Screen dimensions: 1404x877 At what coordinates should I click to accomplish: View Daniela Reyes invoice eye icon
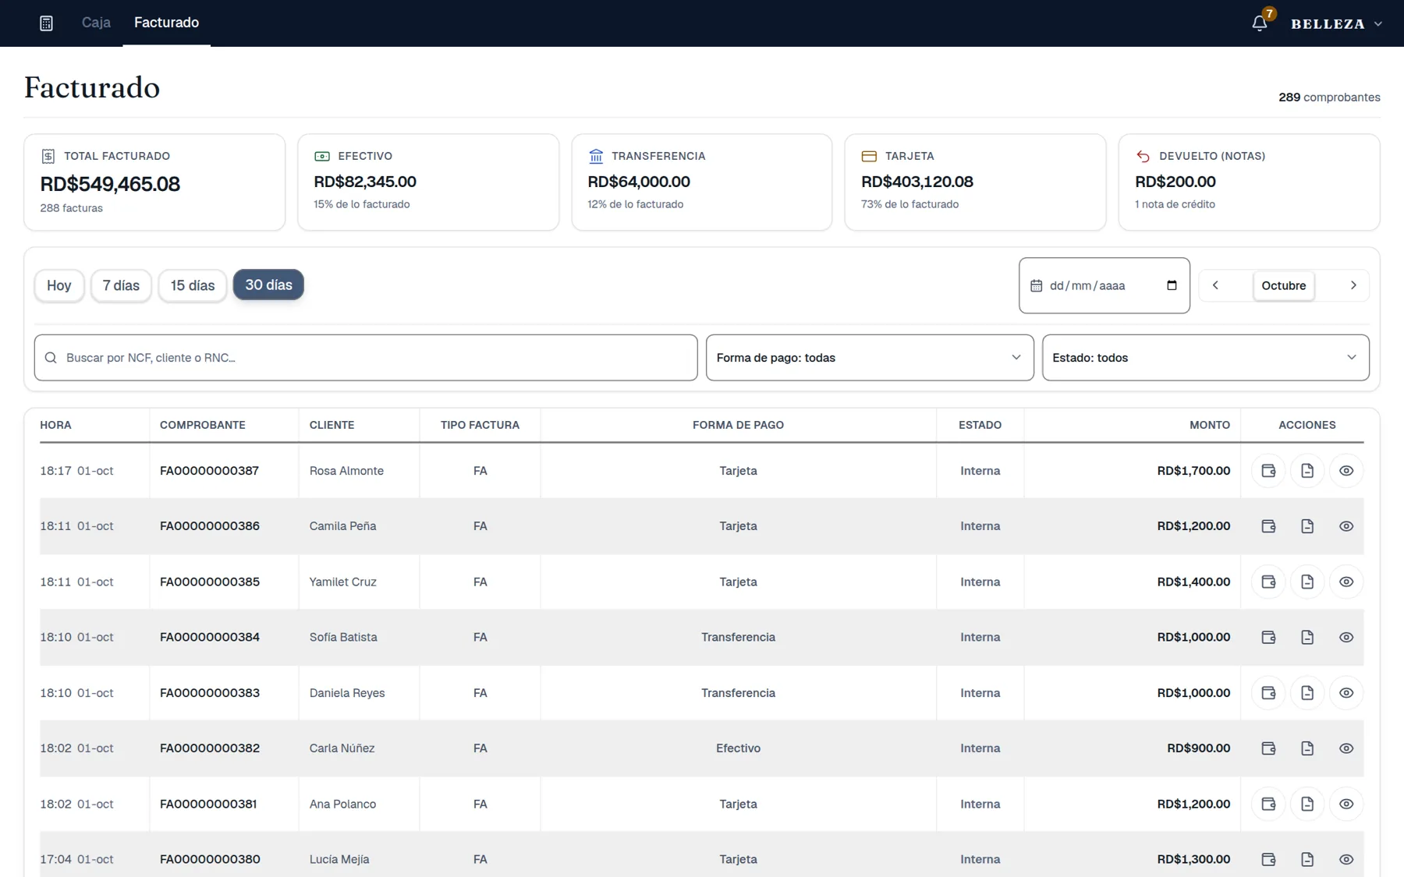[x=1346, y=693]
